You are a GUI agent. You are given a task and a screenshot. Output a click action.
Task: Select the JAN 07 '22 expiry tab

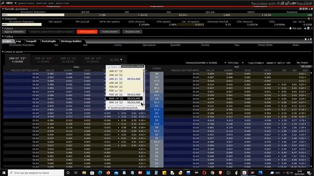tap(18, 60)
